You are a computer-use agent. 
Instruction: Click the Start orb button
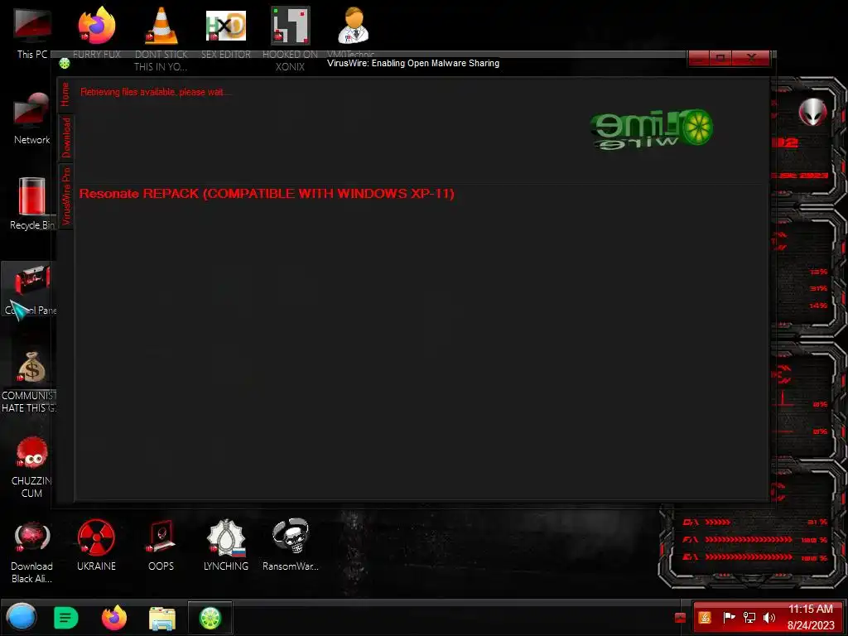[x=22, y=618]
